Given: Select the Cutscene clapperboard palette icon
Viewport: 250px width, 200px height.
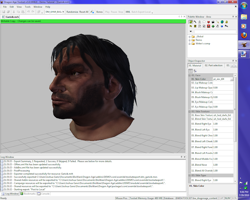Looking at the screenshot, I should coord(213,22).
